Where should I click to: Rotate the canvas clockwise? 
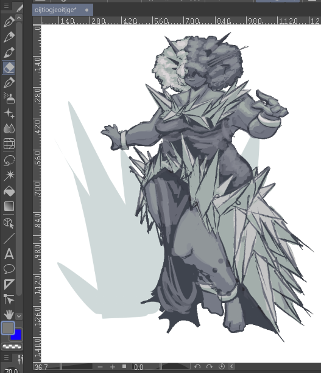210,366
